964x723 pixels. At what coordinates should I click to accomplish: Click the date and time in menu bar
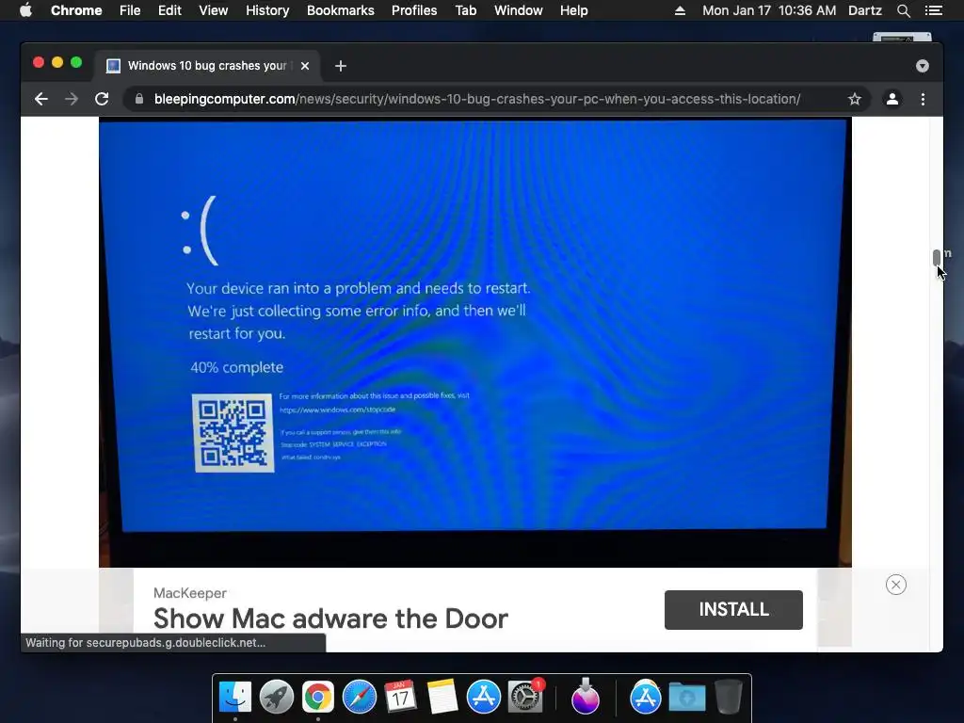(769, 10)
